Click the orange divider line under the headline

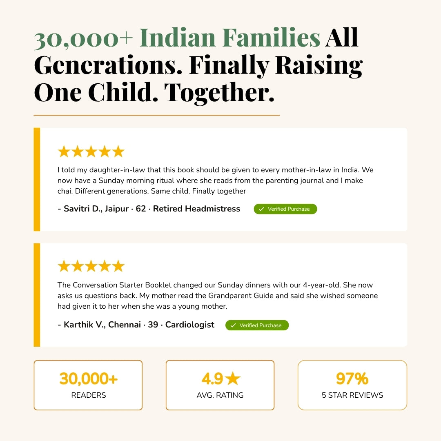[157, 115]
